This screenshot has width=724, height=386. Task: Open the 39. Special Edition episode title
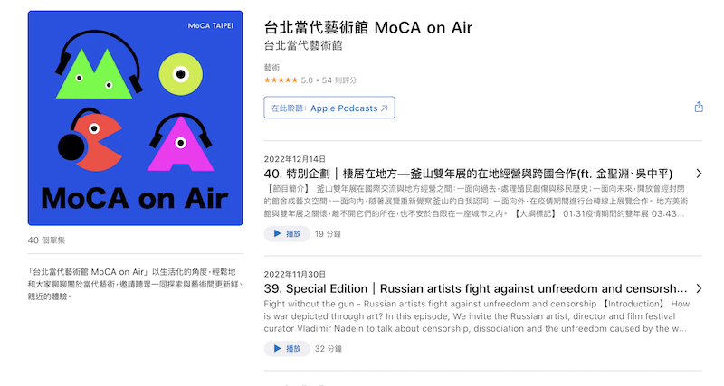(x=476, y=288)
